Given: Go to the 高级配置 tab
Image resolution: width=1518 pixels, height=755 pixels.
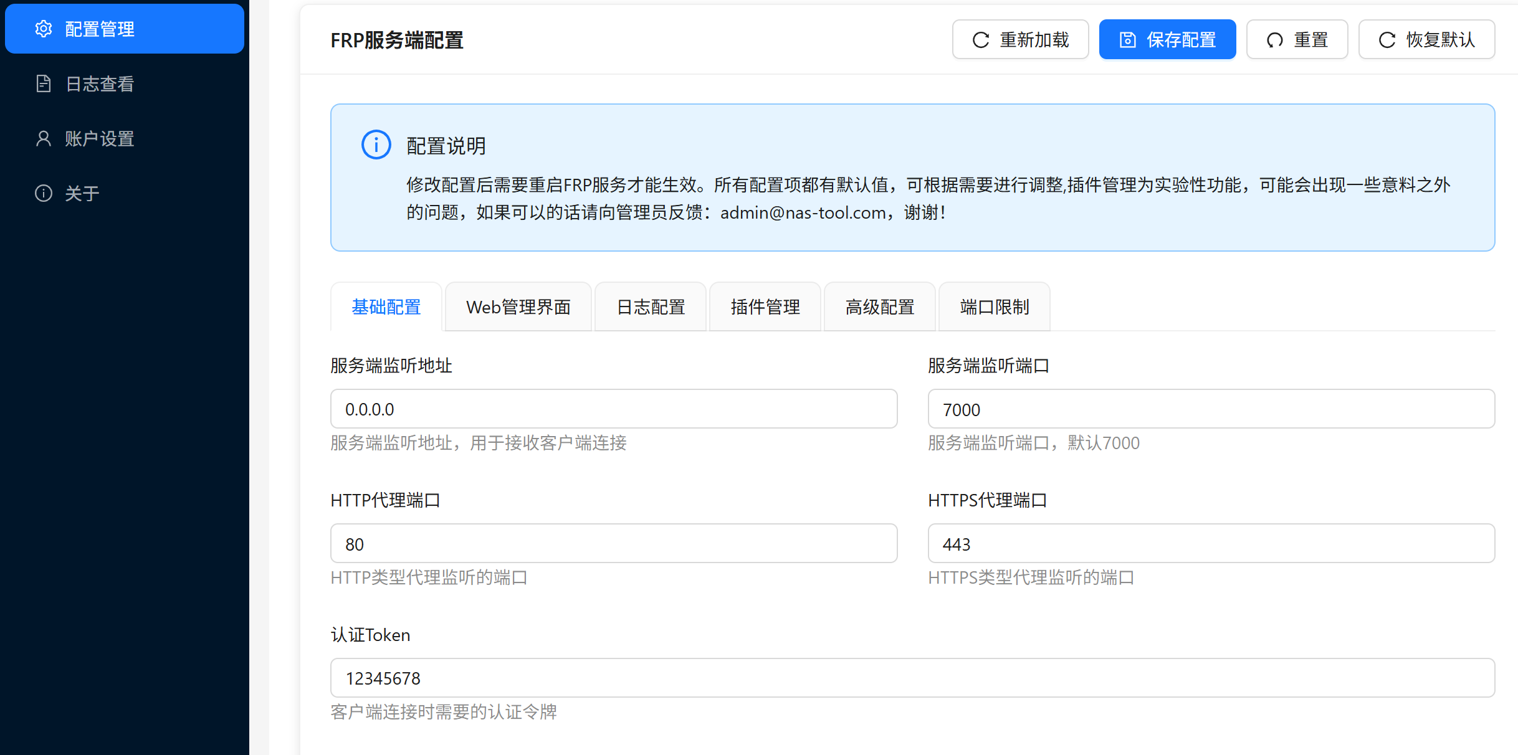Looking at the screenshot, I should 880,307.
